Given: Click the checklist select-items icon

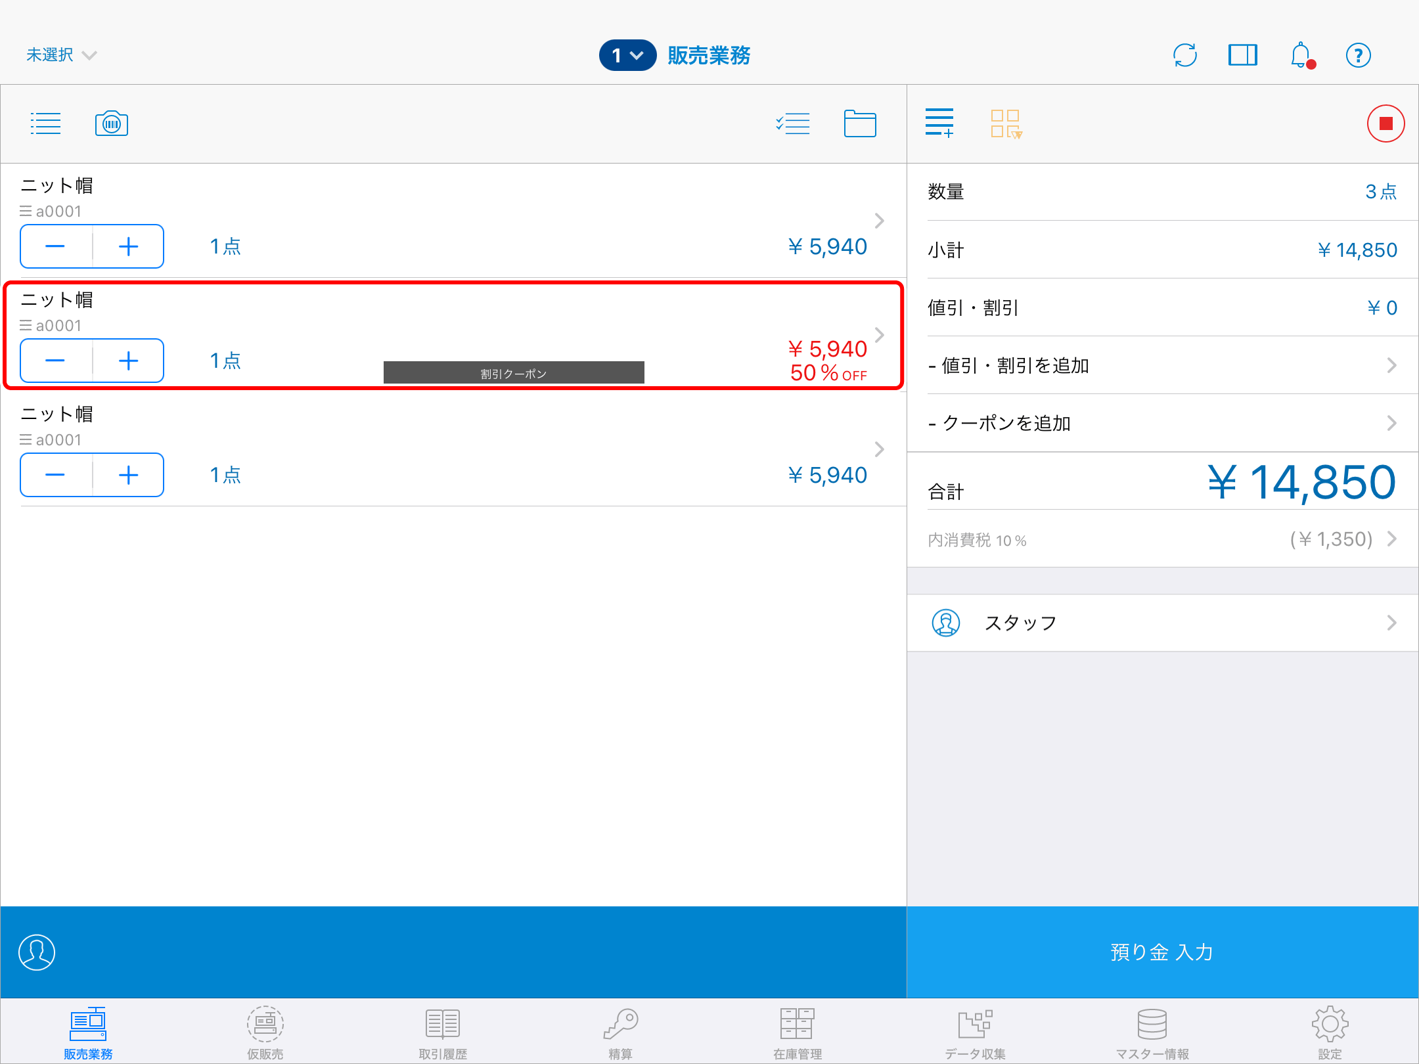Looking at the screenshot, I should click(x=793, y=123).
